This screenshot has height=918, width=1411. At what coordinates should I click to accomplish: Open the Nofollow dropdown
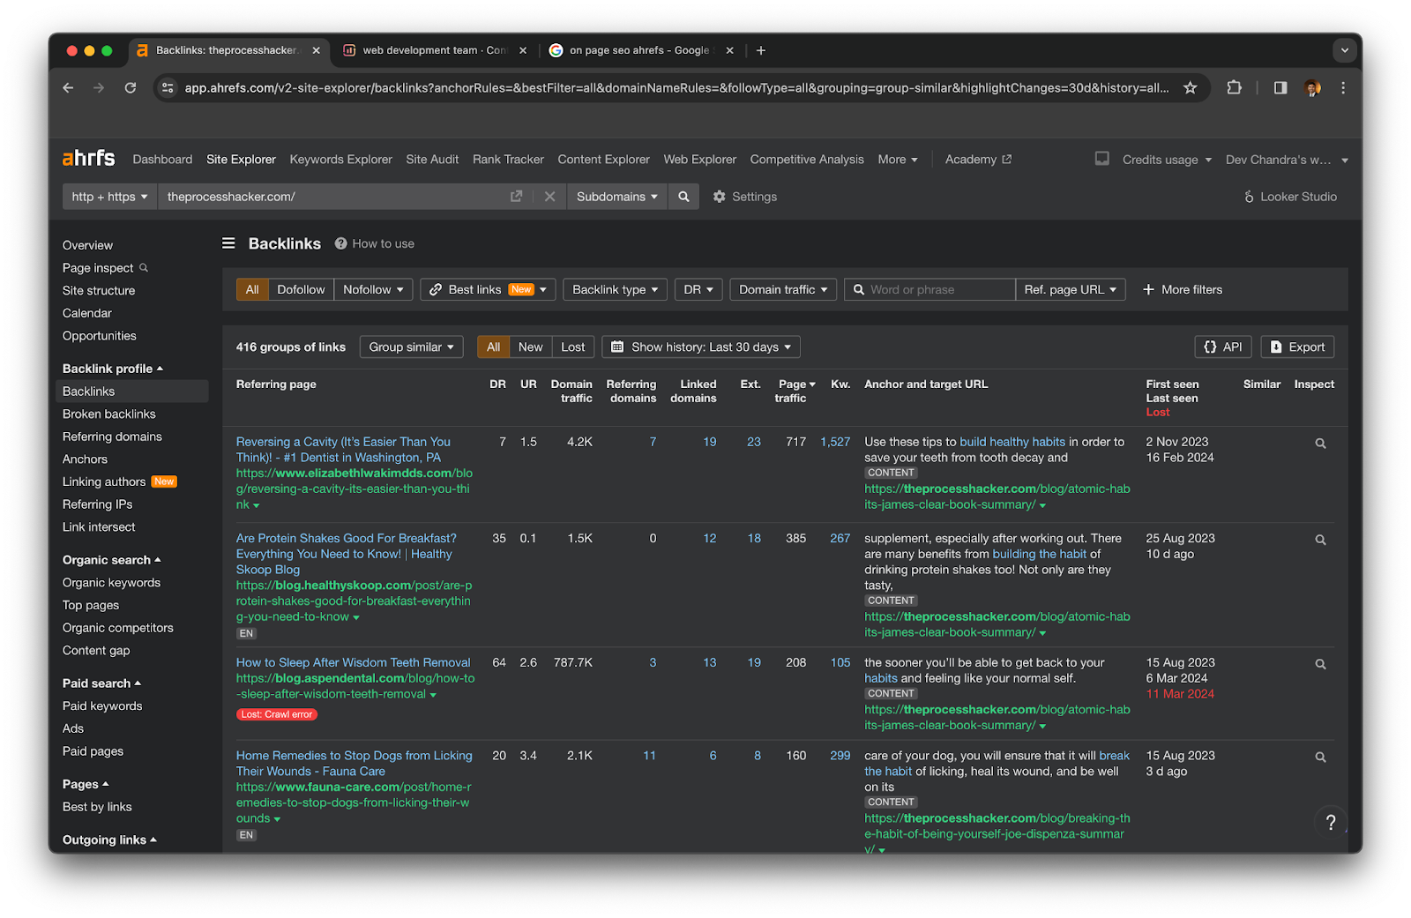point(373,289)
